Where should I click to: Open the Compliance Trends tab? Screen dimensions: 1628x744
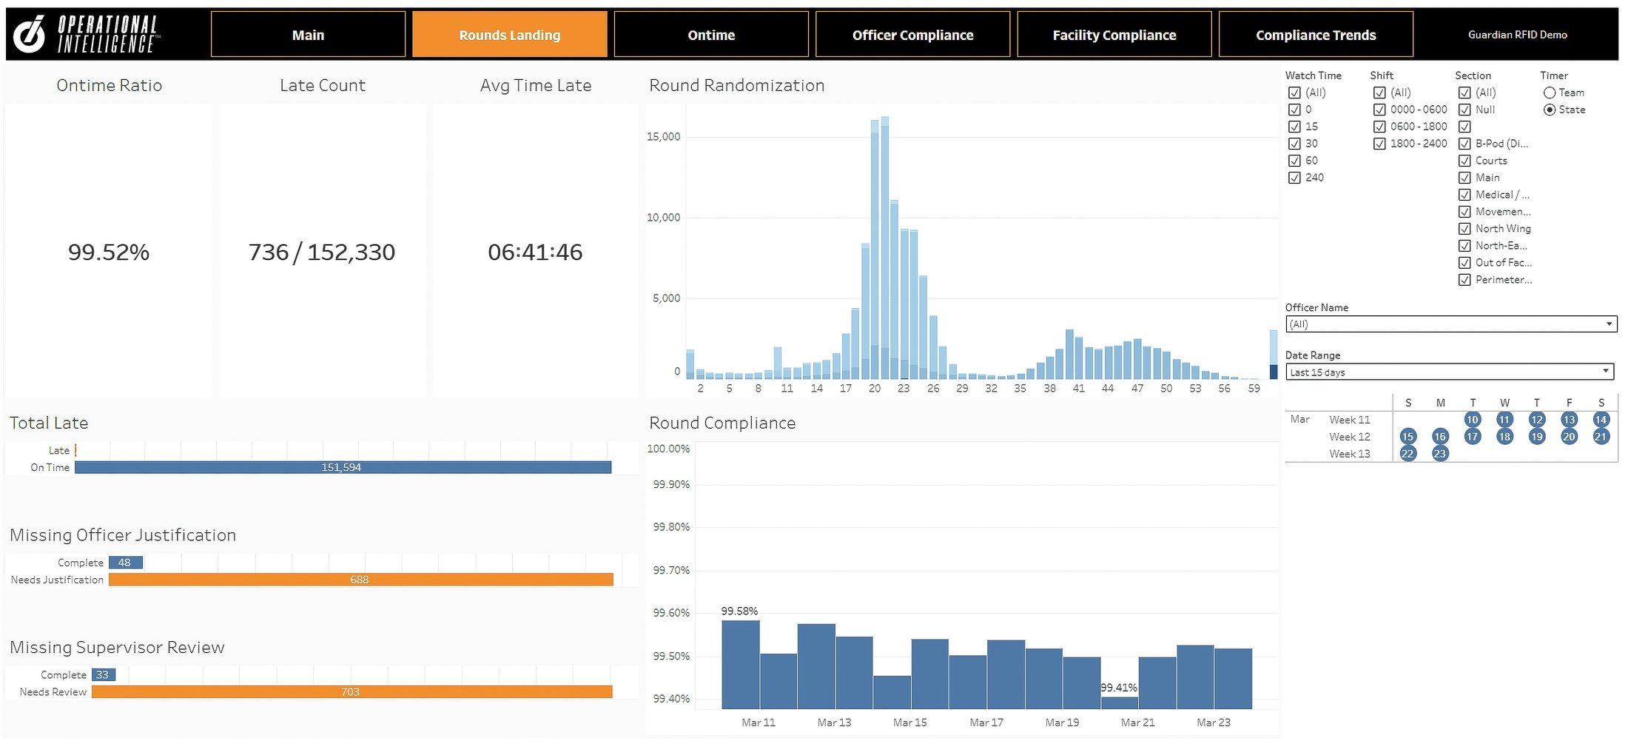1316,34
